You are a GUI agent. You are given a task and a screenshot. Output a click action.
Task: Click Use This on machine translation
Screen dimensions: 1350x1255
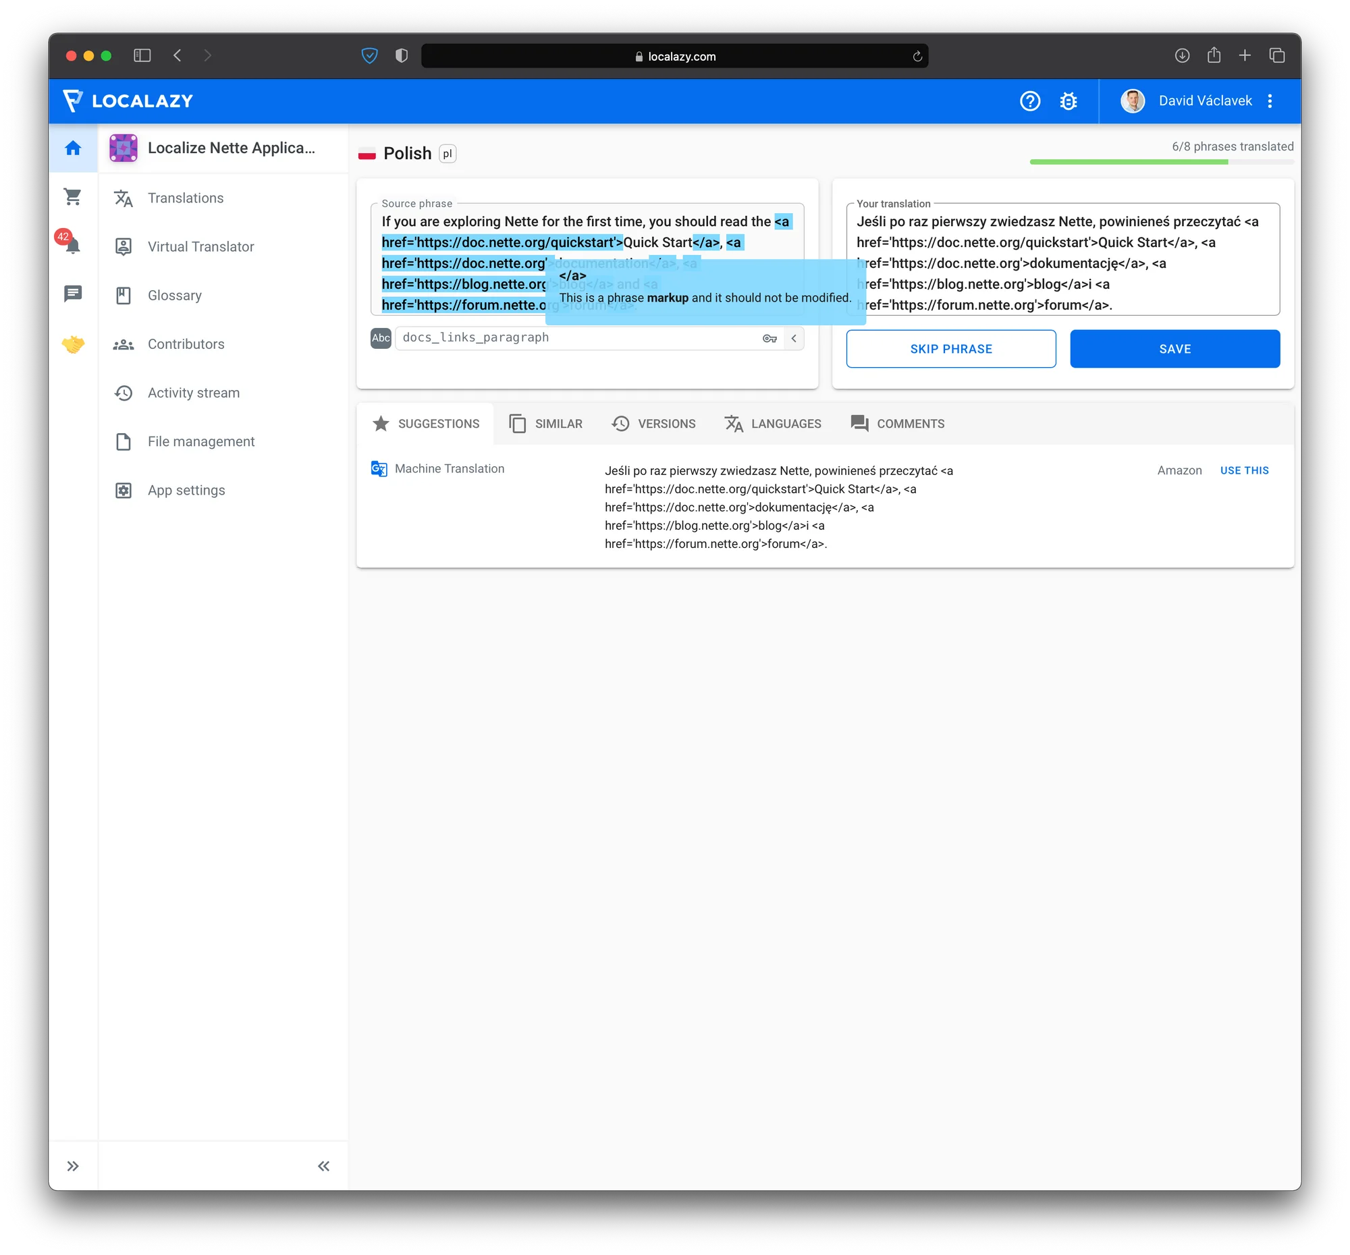[x=1243, y=470]
